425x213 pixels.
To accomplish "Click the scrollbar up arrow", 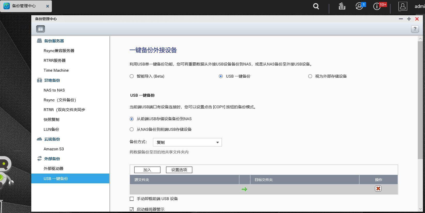I will point(420,39).
